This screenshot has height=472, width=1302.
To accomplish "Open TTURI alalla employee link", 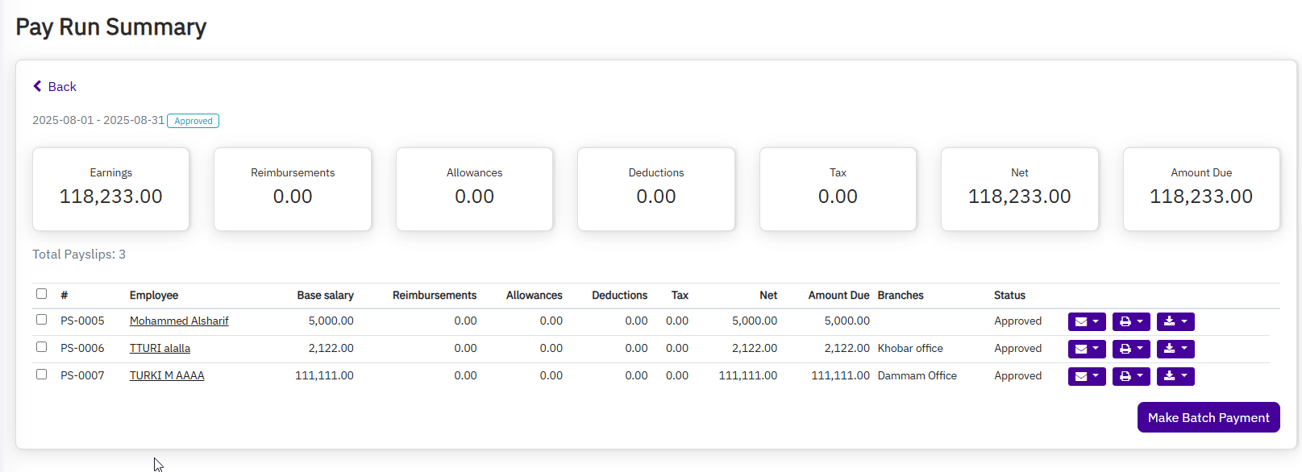I will 160,348.
